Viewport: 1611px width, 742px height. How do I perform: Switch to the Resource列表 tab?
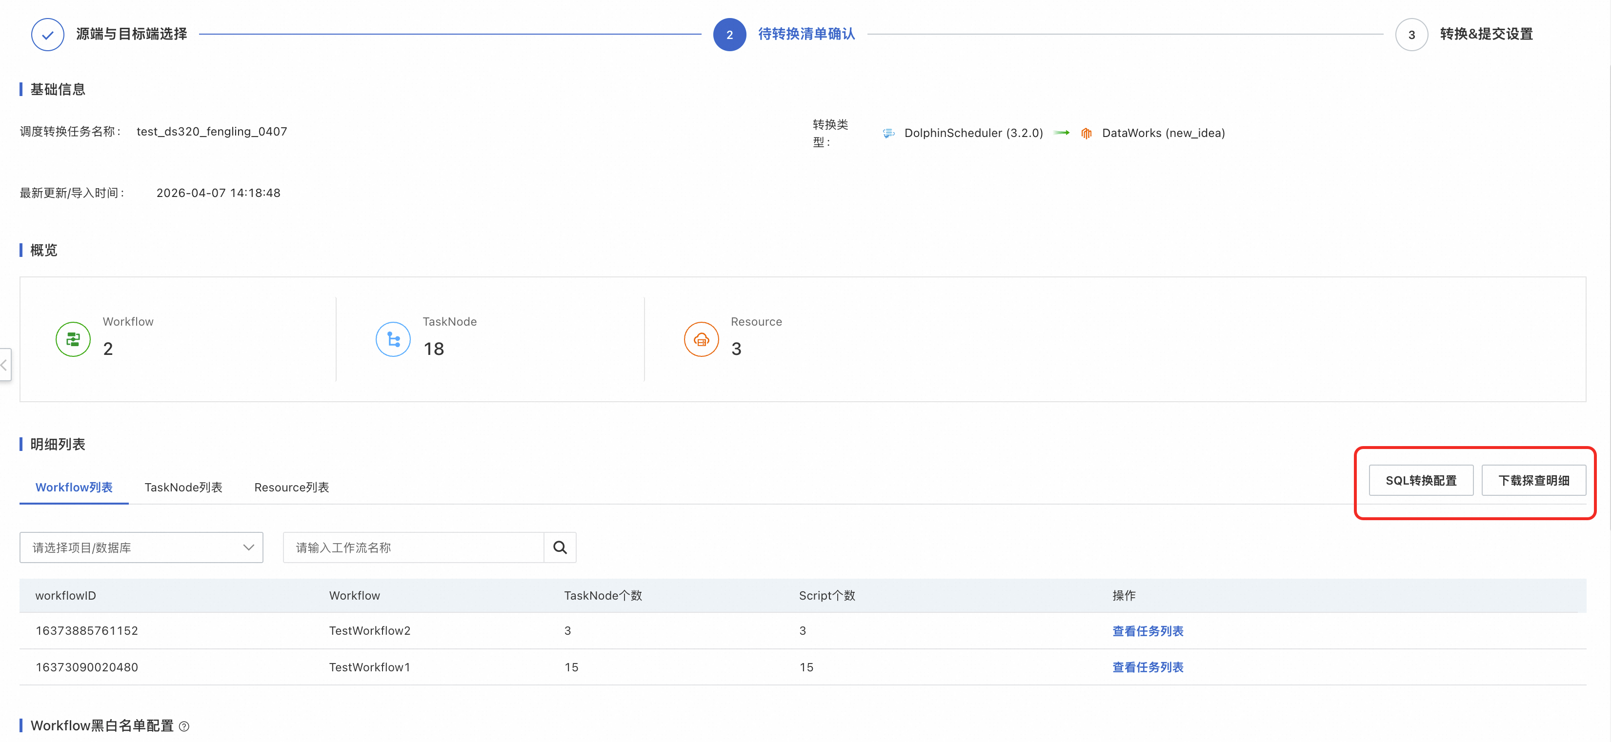(291, 487)
